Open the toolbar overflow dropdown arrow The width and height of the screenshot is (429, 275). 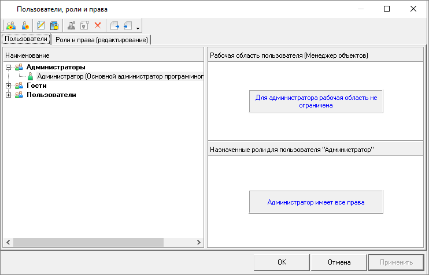click(138, 27)
